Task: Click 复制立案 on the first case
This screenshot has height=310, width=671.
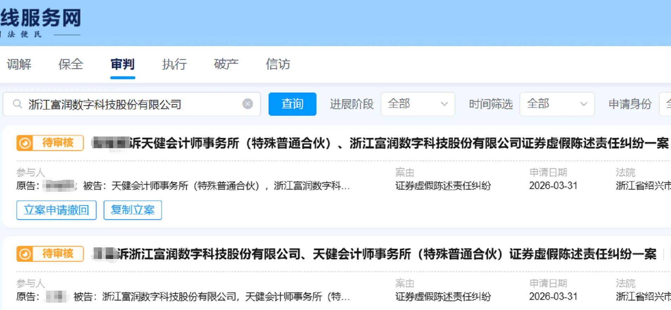Action: [x=133, y=210]
